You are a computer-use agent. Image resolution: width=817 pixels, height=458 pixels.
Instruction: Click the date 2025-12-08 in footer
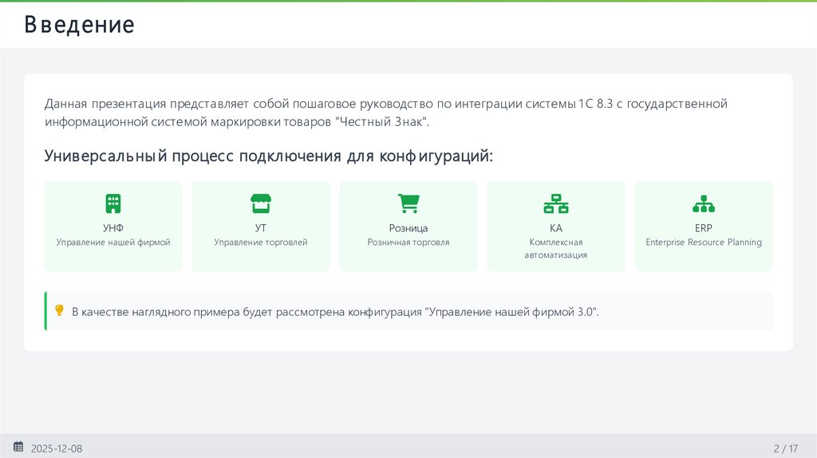[57, 448]
